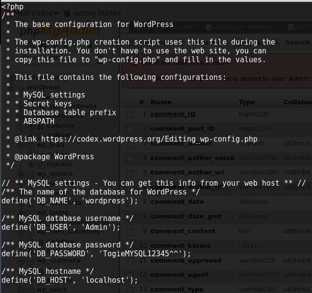Tick the checkbox for comment_type row
This screenshot has width=312, height=293.
pyautogui.click(x=130, y=290)
